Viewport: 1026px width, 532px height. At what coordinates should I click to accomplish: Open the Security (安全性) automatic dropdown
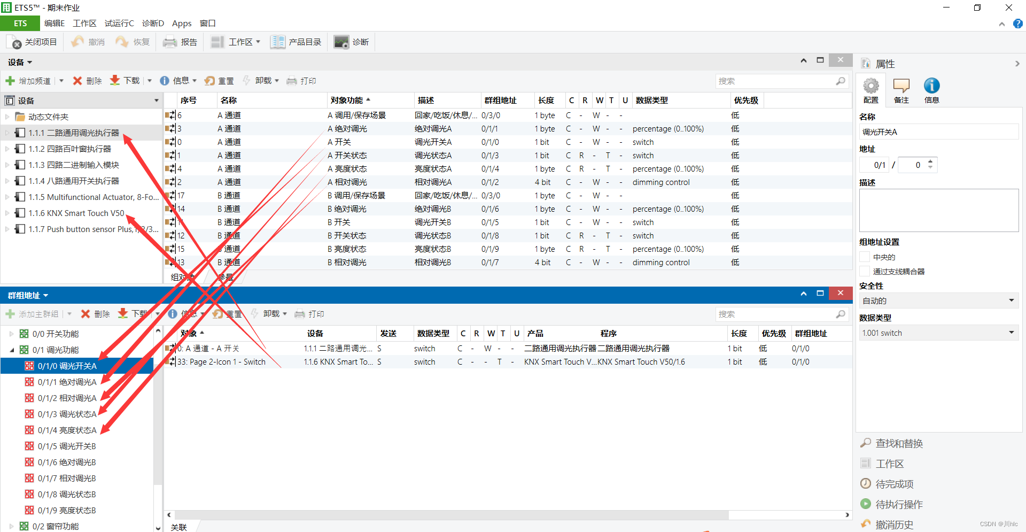938,301
